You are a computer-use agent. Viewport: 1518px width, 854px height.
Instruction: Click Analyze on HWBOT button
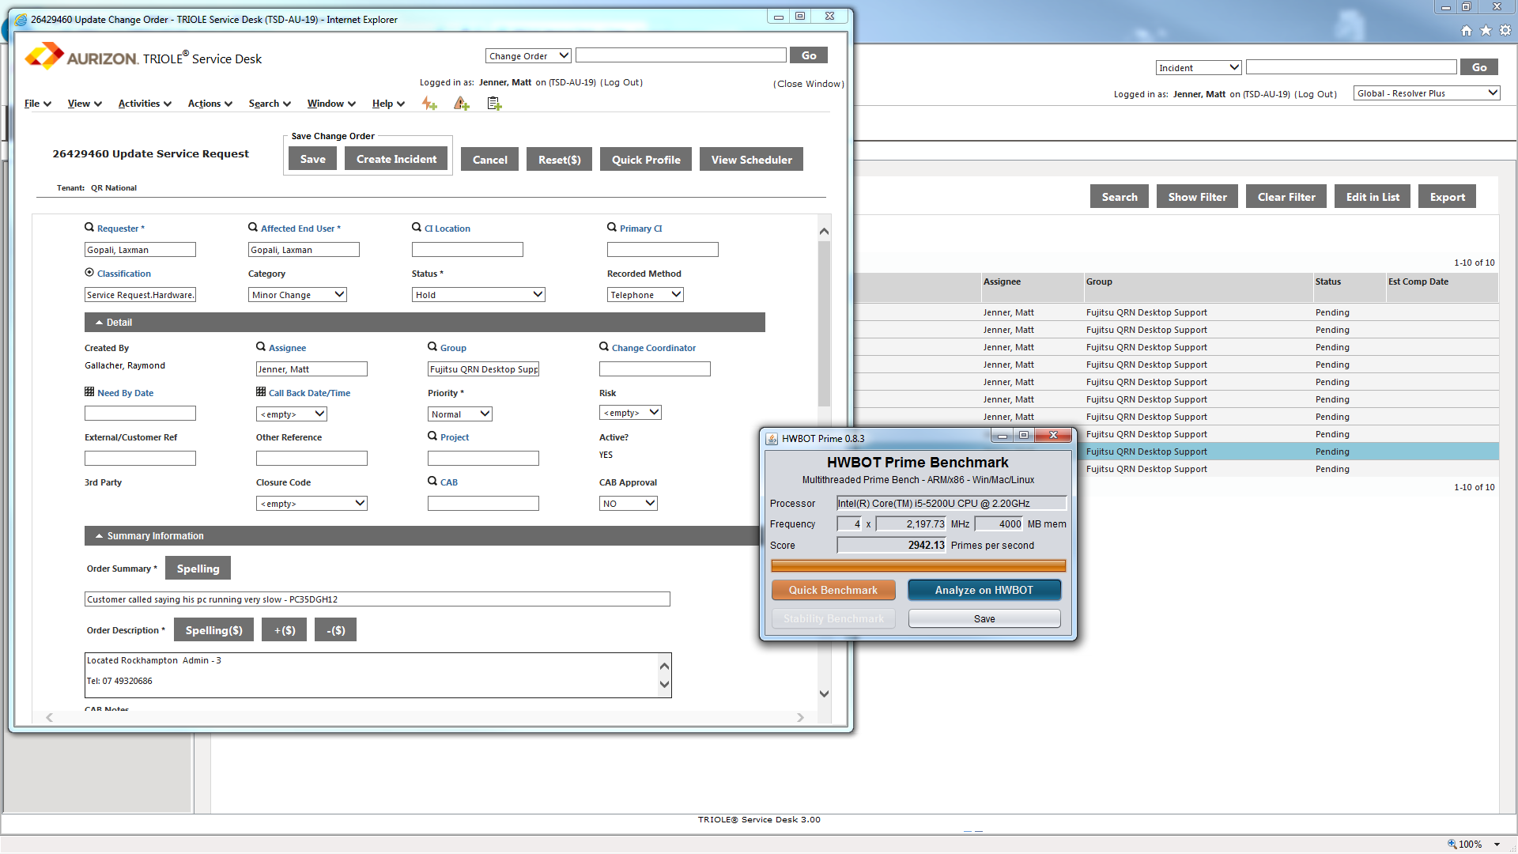(984, 590)
